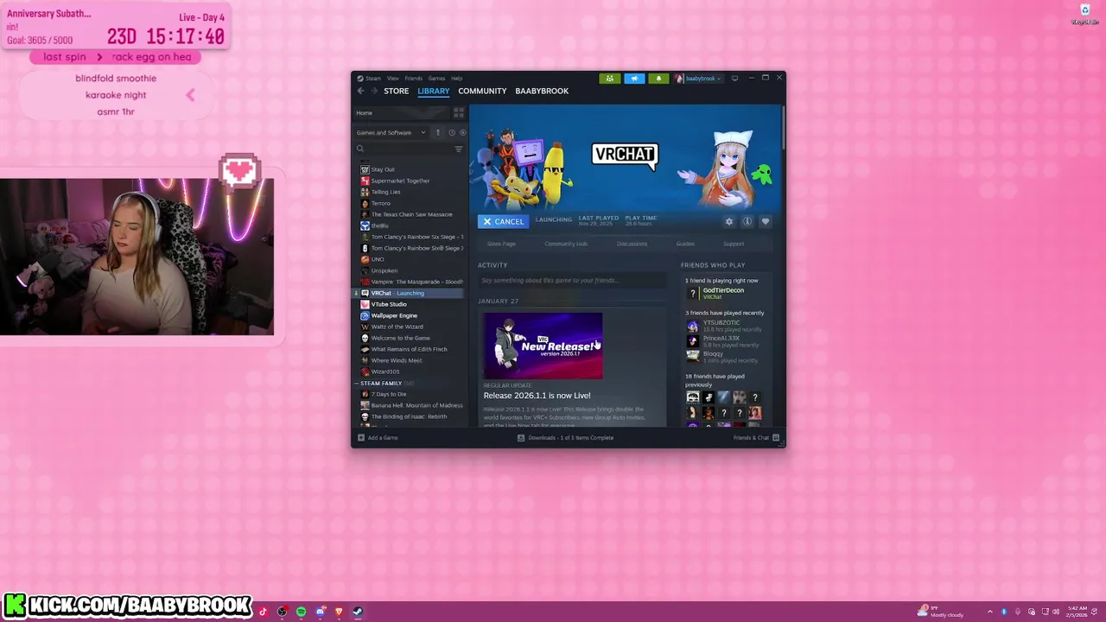Open the Help menu

(x=456, y=79)
